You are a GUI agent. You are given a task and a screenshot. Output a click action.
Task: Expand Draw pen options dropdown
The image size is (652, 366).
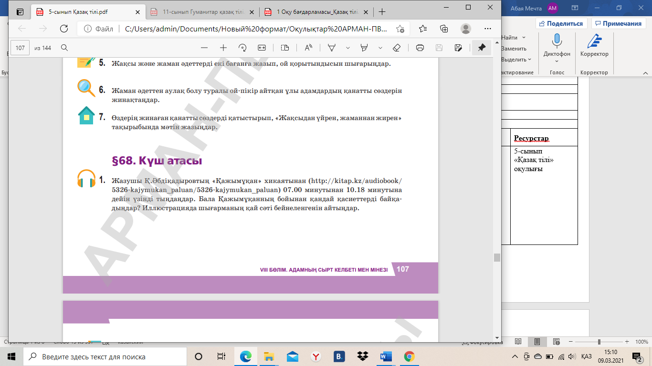(347, 48)
